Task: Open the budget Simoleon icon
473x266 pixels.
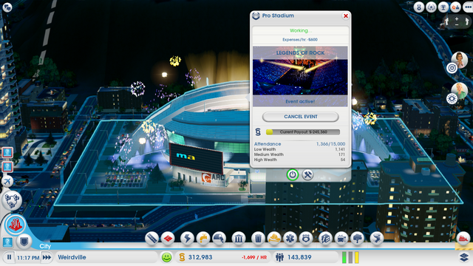Action: pyautogui.click(x=182, y=257)
